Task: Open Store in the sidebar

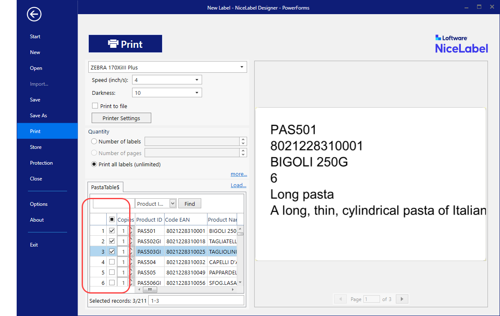Action: 36,147
